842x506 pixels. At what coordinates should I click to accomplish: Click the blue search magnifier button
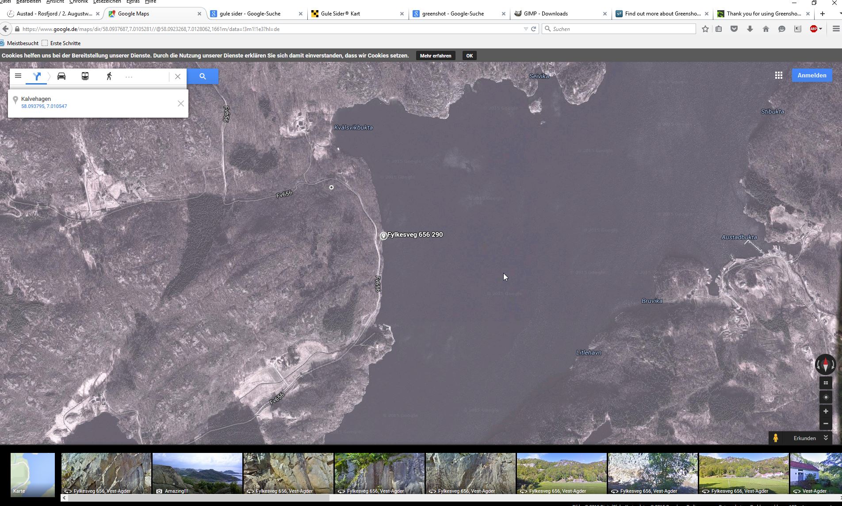(203, 76)
